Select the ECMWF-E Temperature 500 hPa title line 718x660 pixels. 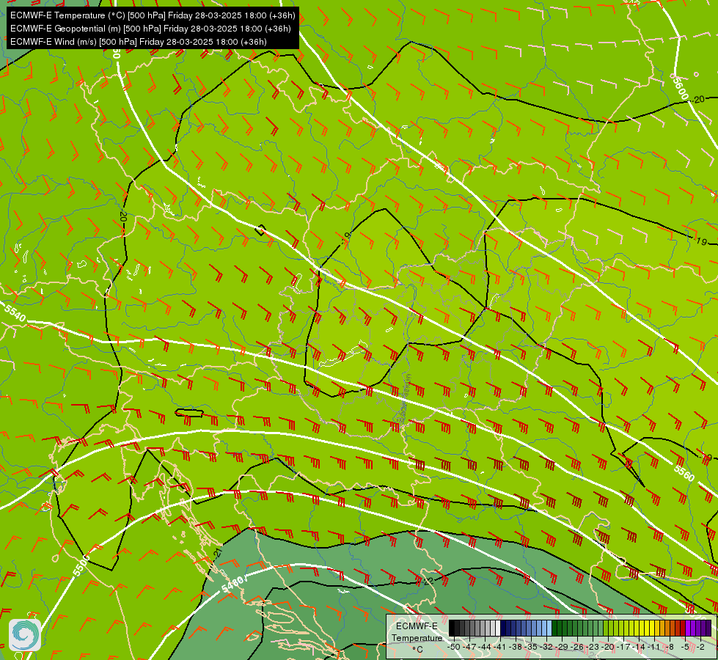pos(153,15)
